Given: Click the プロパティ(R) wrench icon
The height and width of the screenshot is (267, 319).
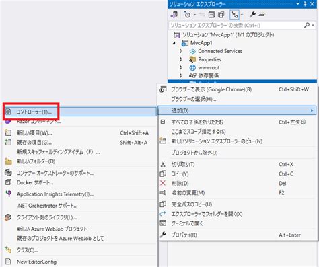Looking at the screenshot, I should click(x=163, y=235).
